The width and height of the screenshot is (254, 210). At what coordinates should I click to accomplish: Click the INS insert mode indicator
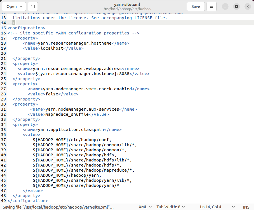coord(246,207)
